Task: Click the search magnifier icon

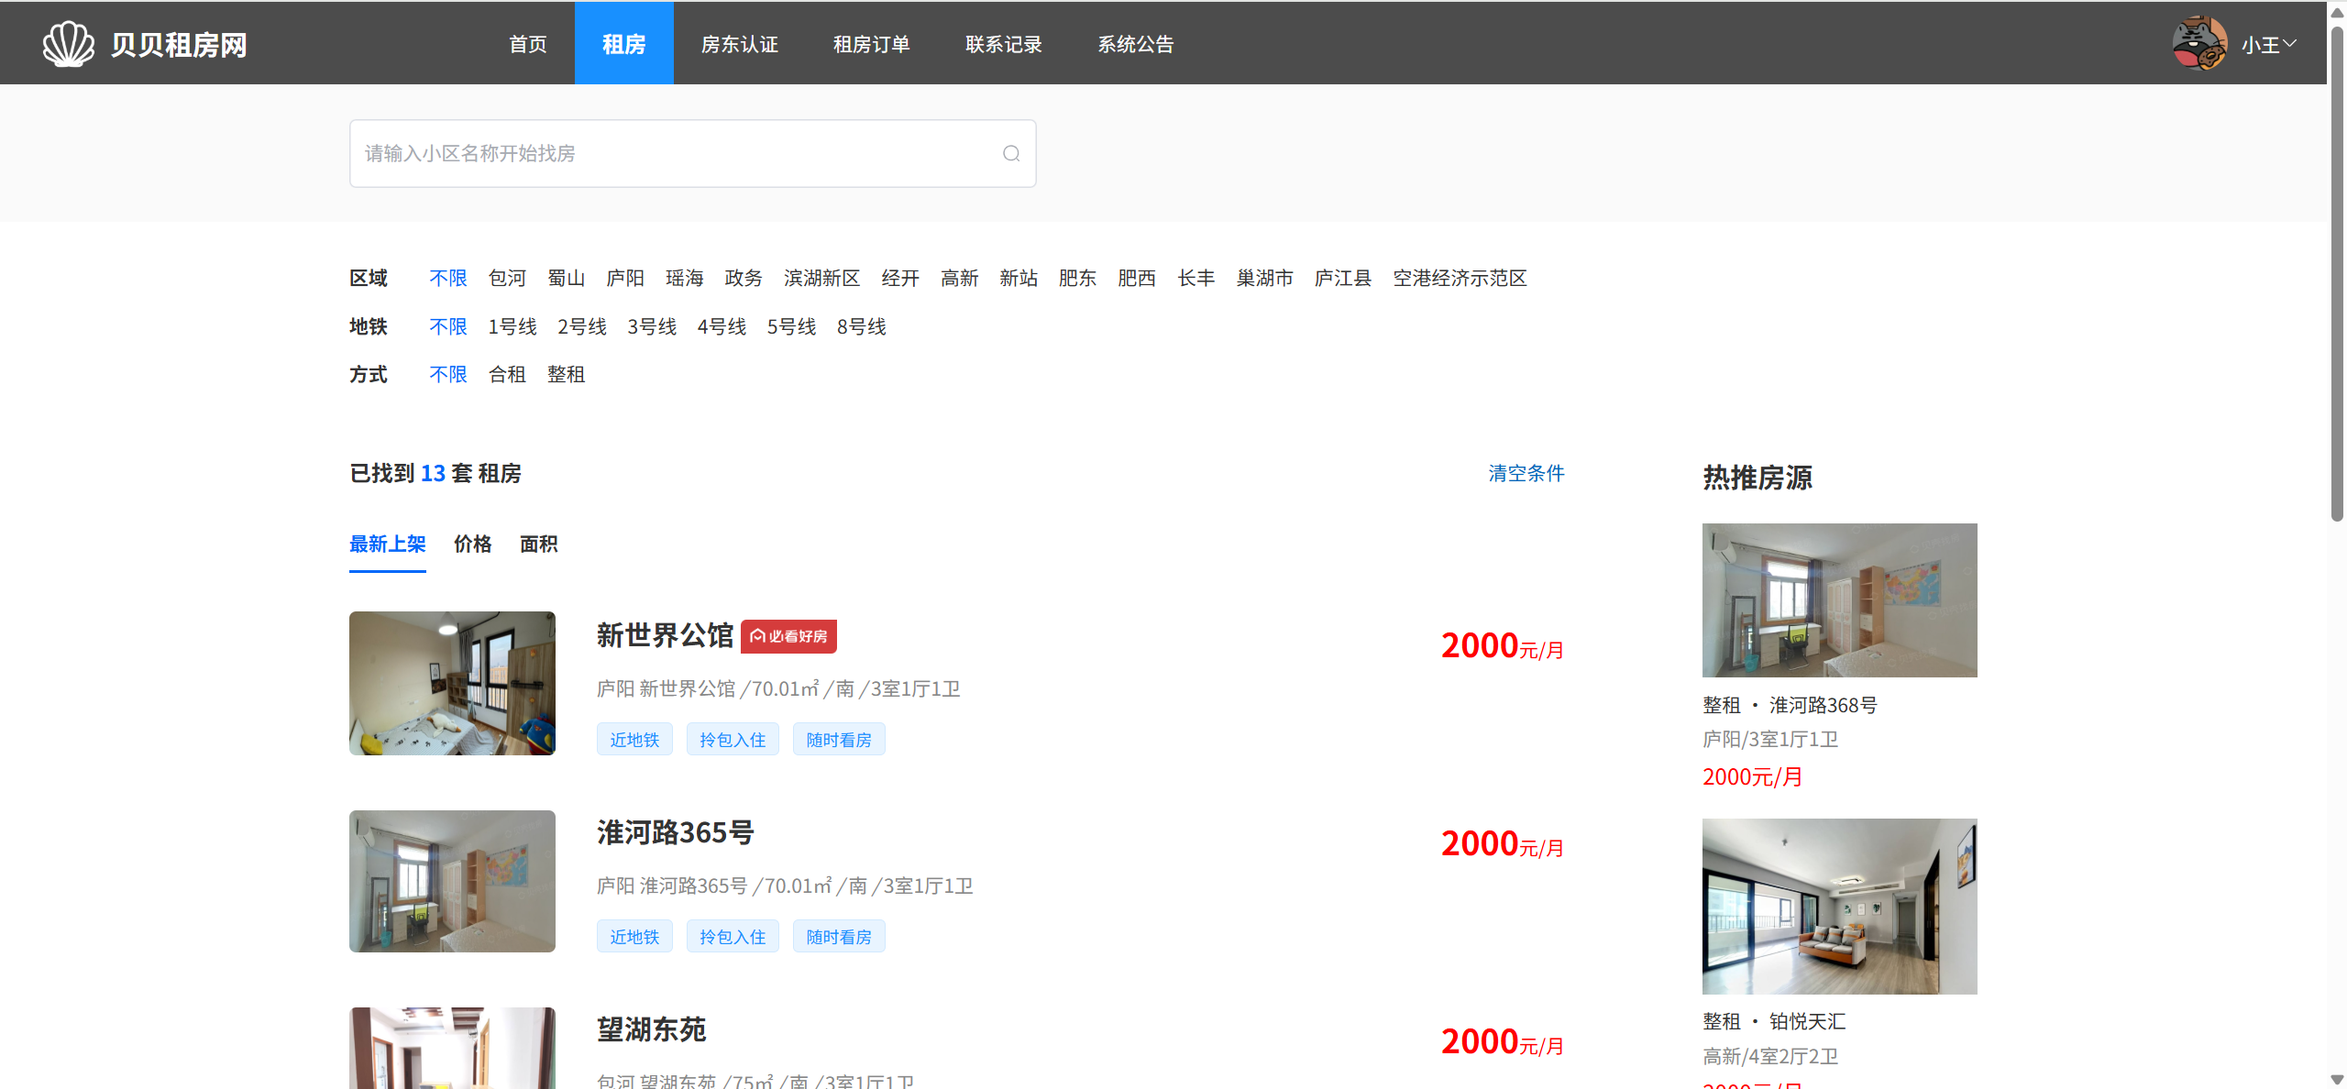Action: 1010,153
